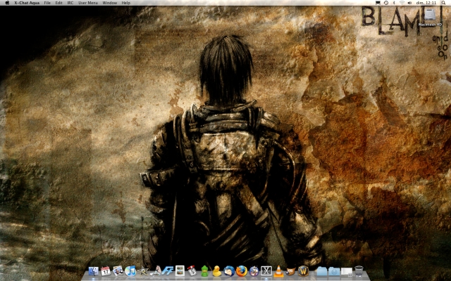Open the Edit menu
The image size is (451, 281).
point(58,3)
